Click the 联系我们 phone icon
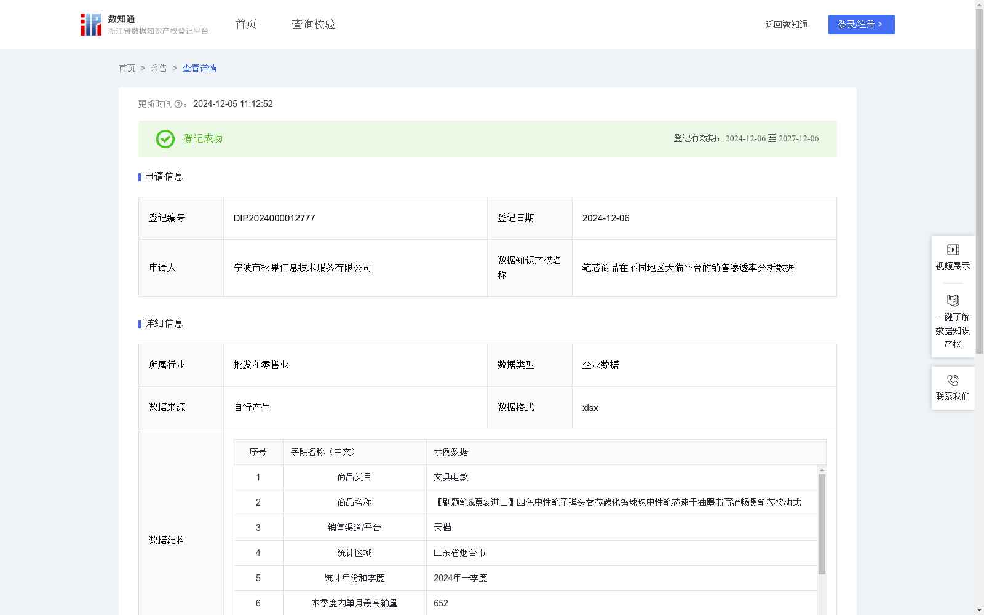Screen dimensions: 984x615 click(953, 380)
